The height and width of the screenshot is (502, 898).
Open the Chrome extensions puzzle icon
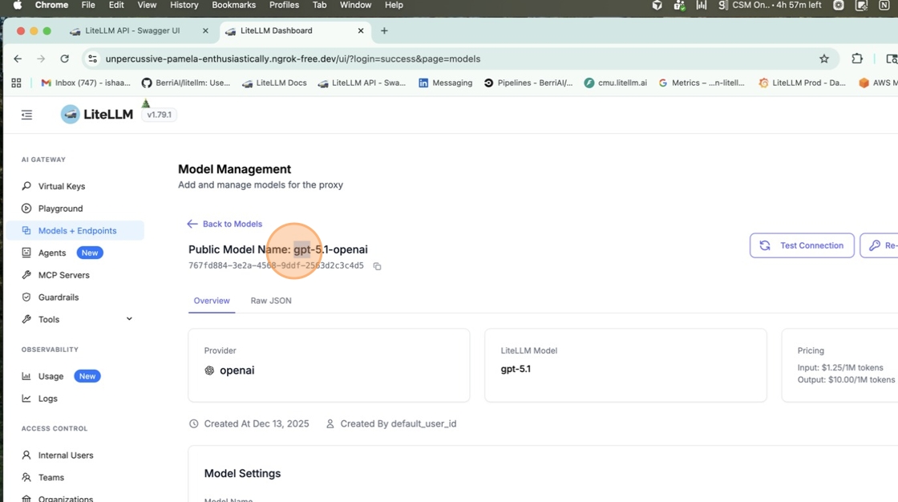click(857, 59)
